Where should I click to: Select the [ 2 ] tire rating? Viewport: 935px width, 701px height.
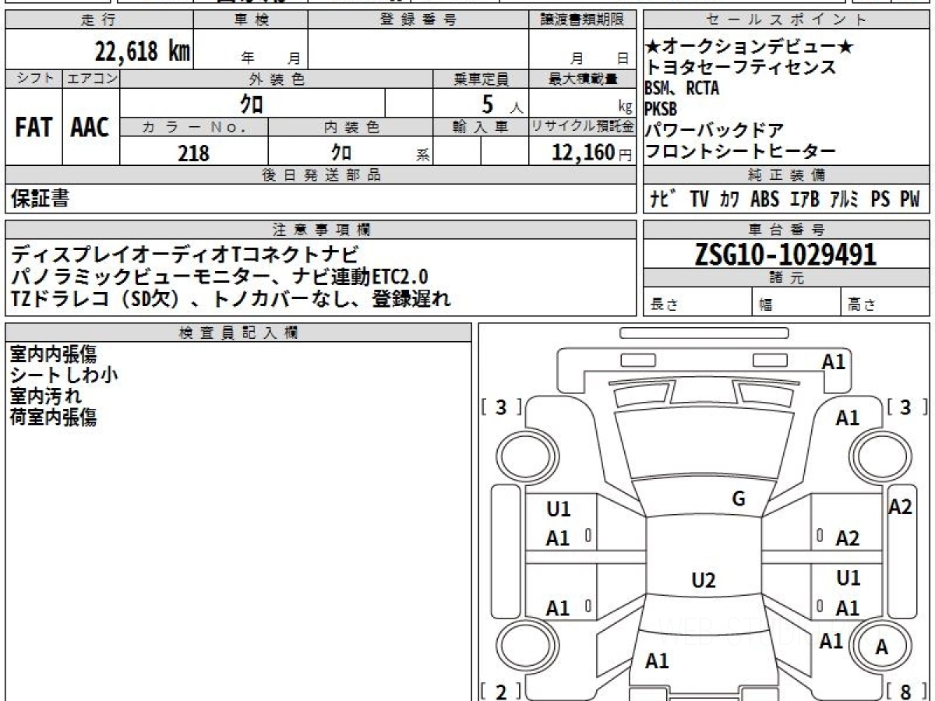[501, 692]
